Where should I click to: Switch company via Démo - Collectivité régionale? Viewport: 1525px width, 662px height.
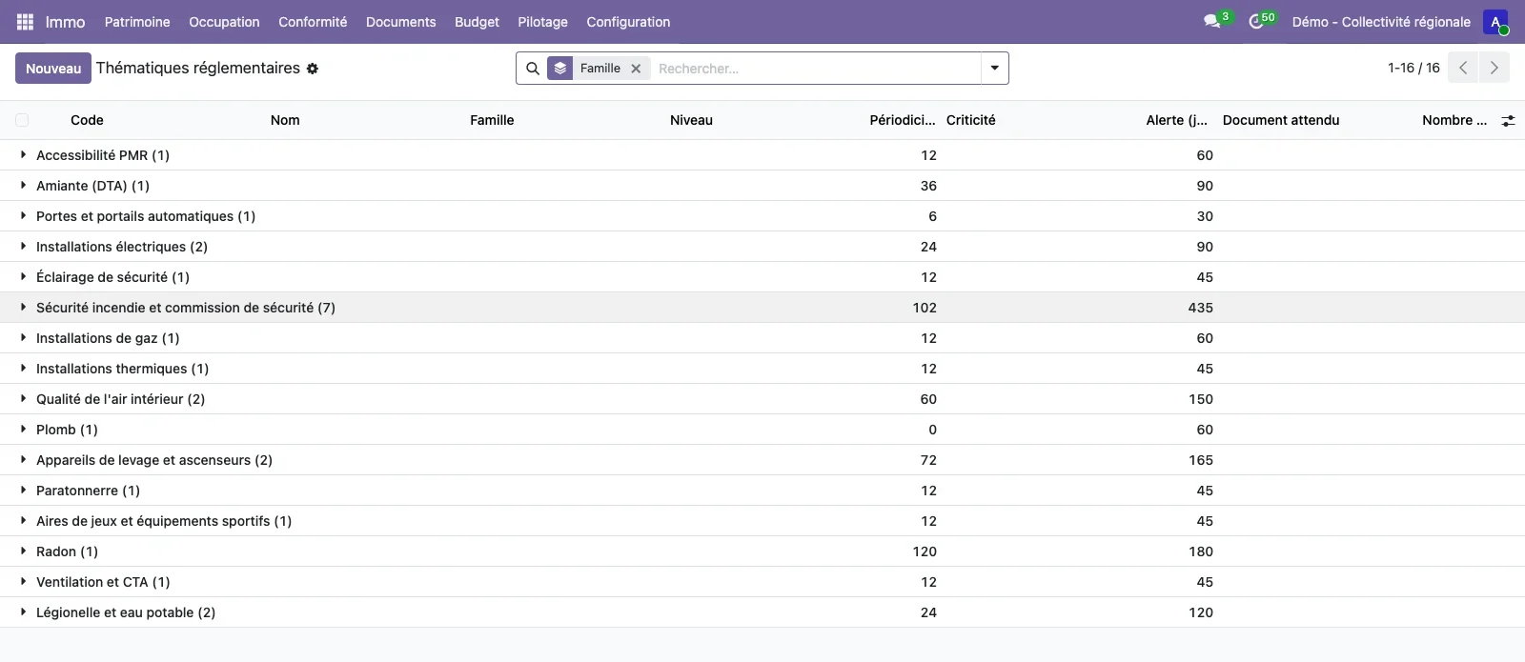click(x=1381, y=22)
